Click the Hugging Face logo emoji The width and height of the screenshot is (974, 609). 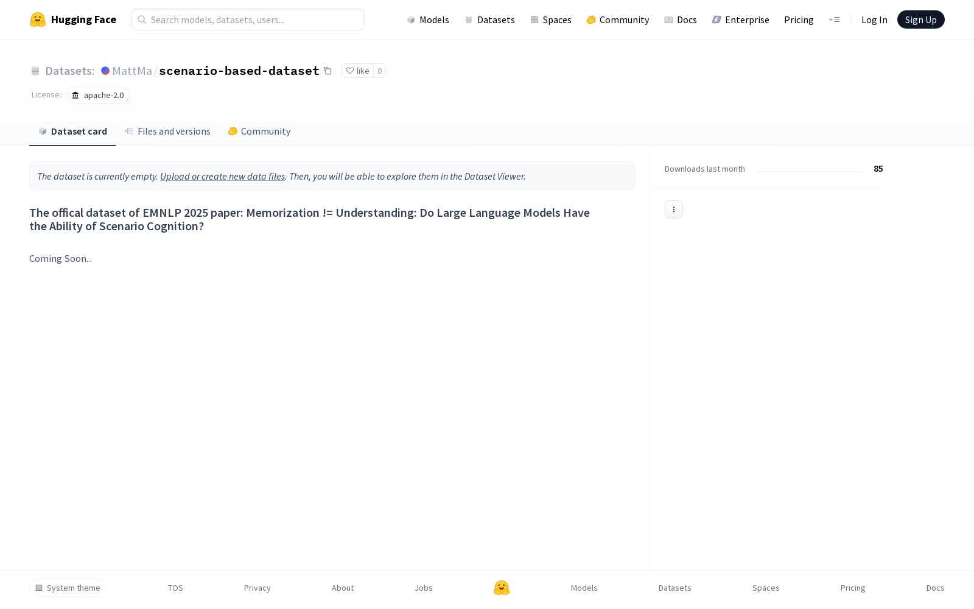pyautogui.click(x=38, y=19)
